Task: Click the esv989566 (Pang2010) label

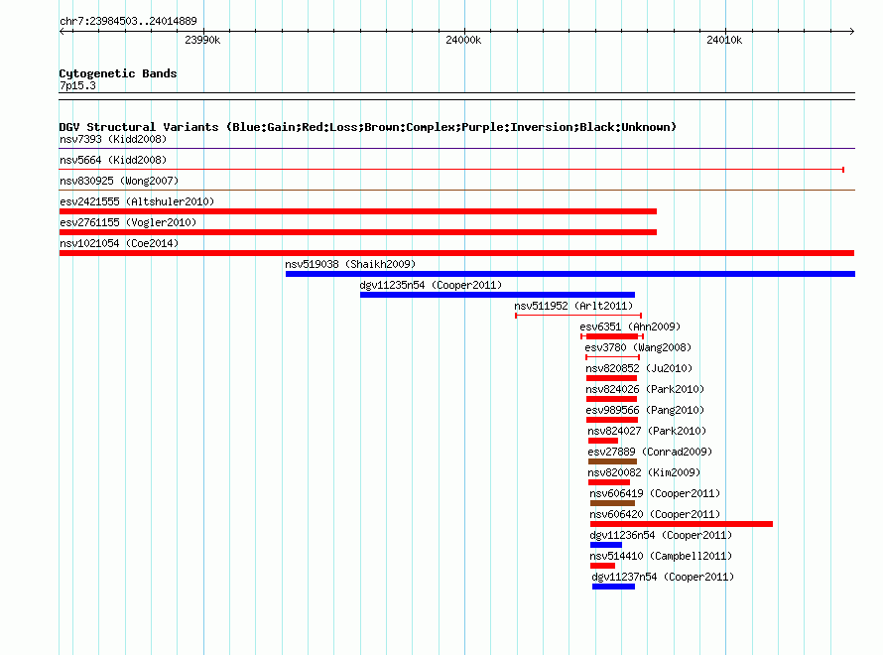Action: tap(645, 410)
